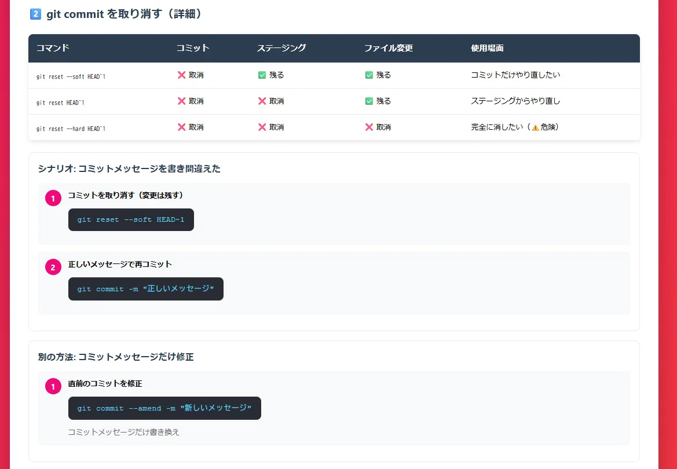677x469 pixels.
Task: Click the ステージング column header
Action: click(x=281, y=48)
